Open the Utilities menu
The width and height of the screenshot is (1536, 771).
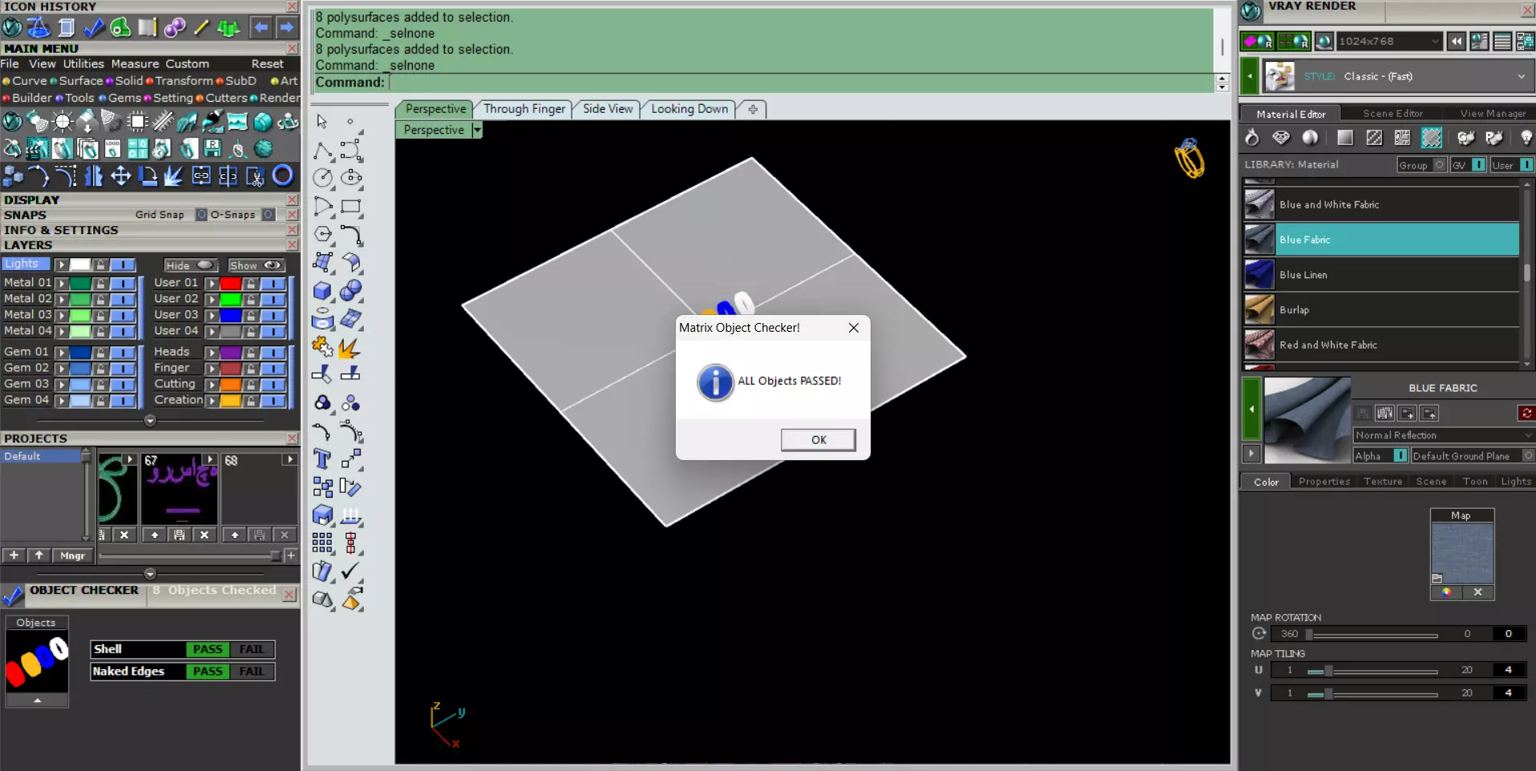point(83,64)
